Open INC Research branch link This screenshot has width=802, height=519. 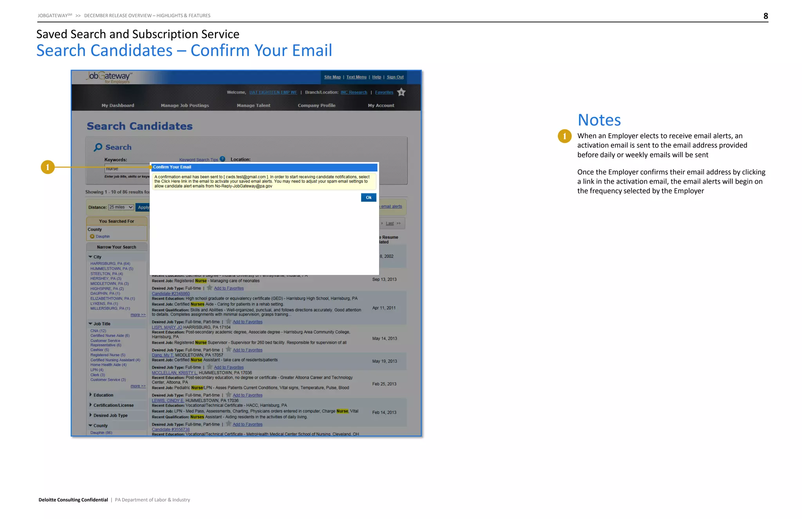[354, 92]
